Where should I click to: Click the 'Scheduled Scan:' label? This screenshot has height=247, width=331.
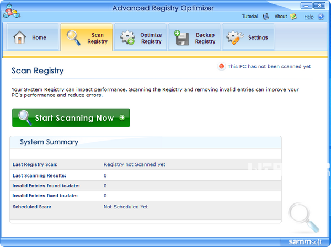tap(32, 207)
